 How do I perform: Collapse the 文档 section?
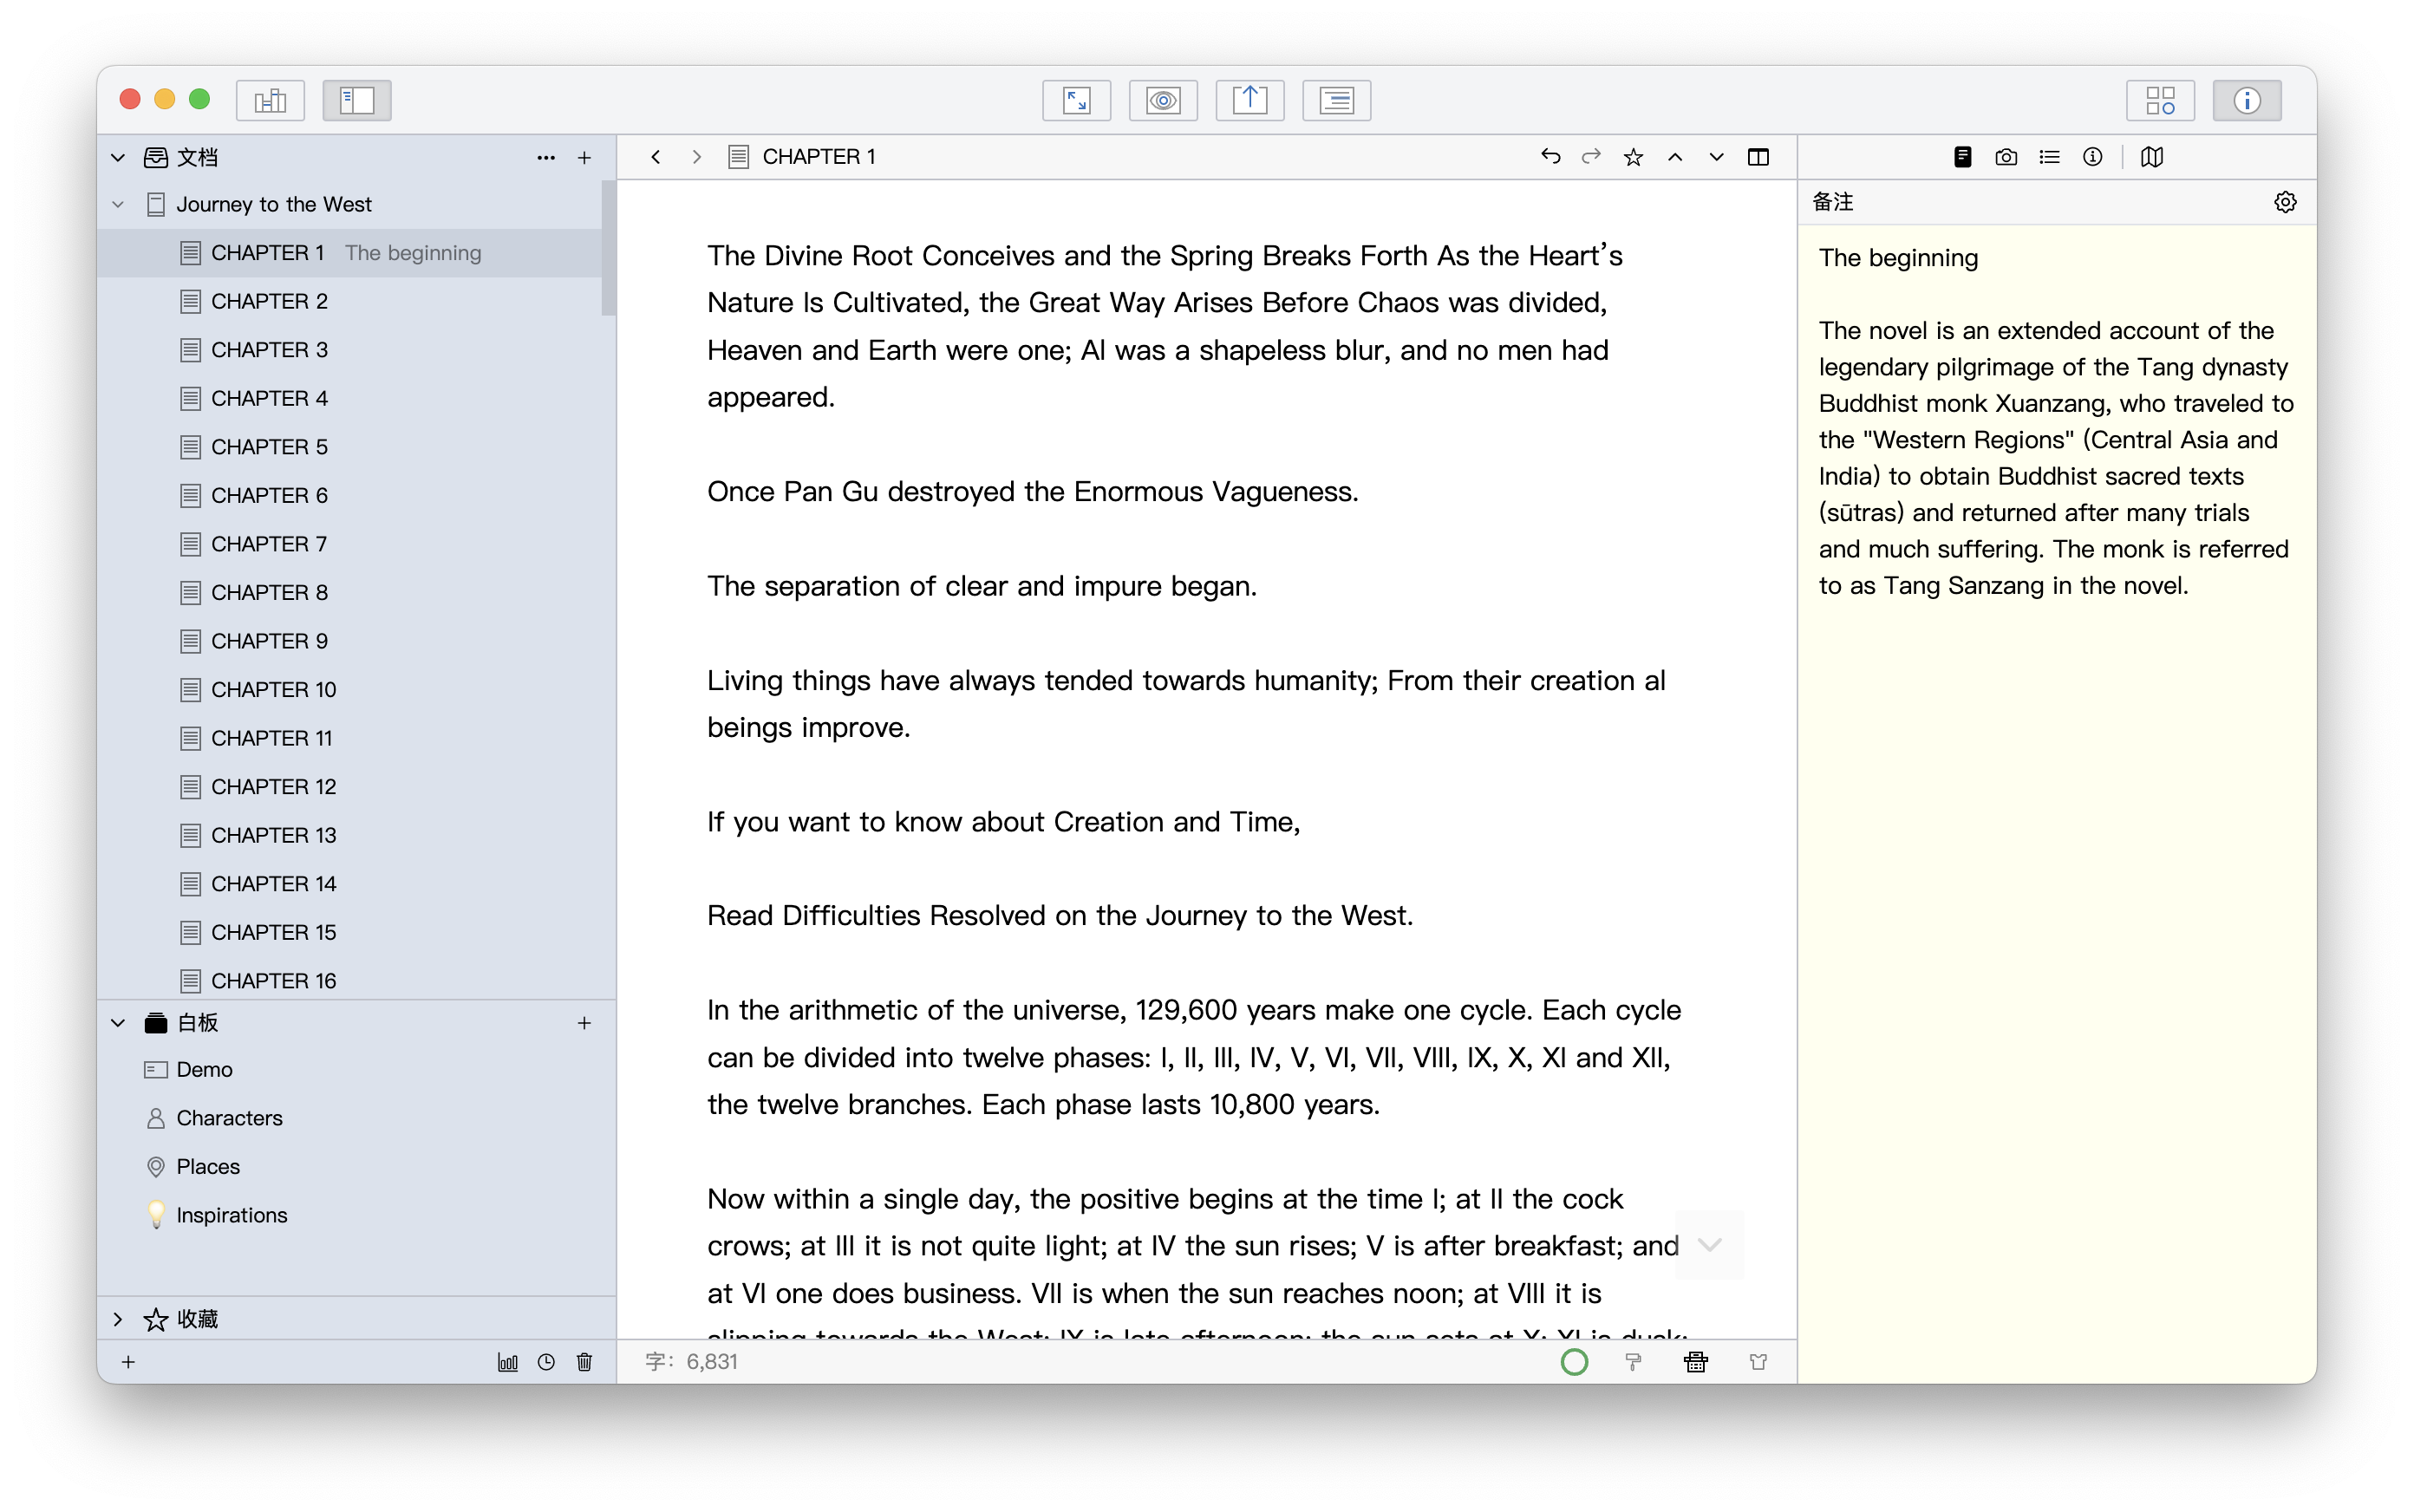click(x=118, y=157)
